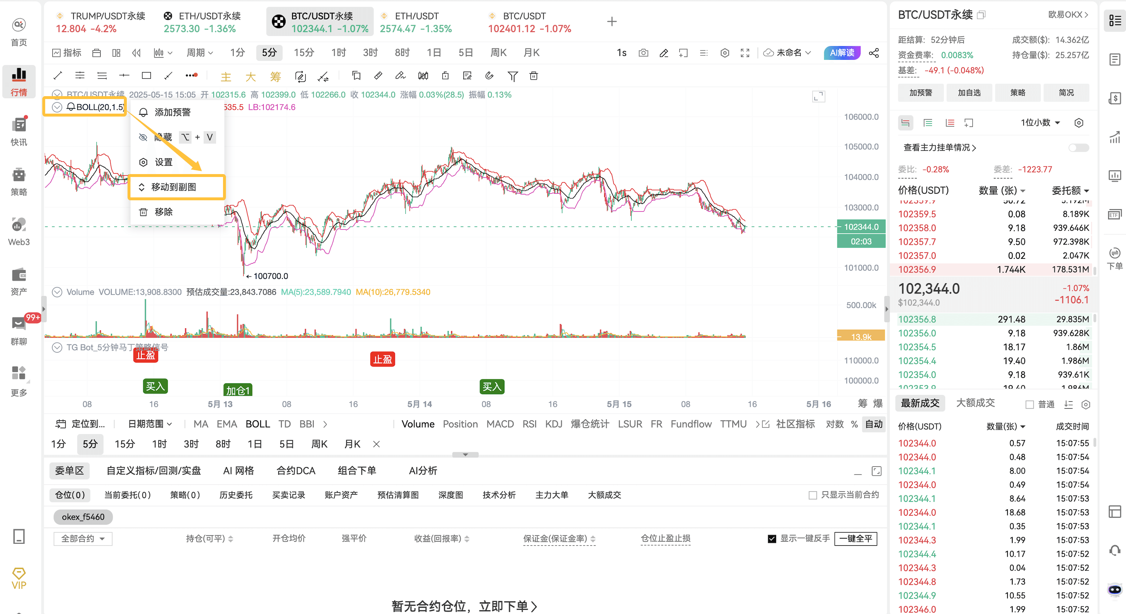Choose 移除 in context menu

[x=177, y=212]
